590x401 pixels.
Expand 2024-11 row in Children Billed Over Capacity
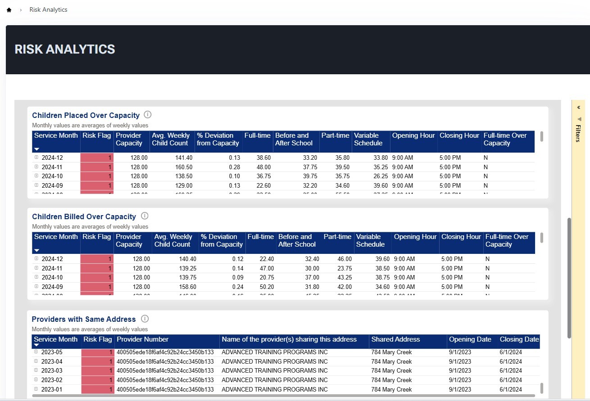36,268
